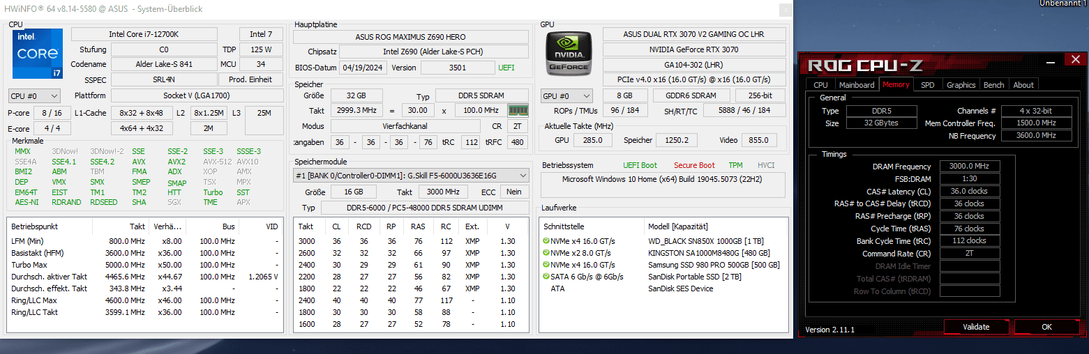Click the CL column header in memory timings
1089x354 pixels.
click(x=337, y=226)
